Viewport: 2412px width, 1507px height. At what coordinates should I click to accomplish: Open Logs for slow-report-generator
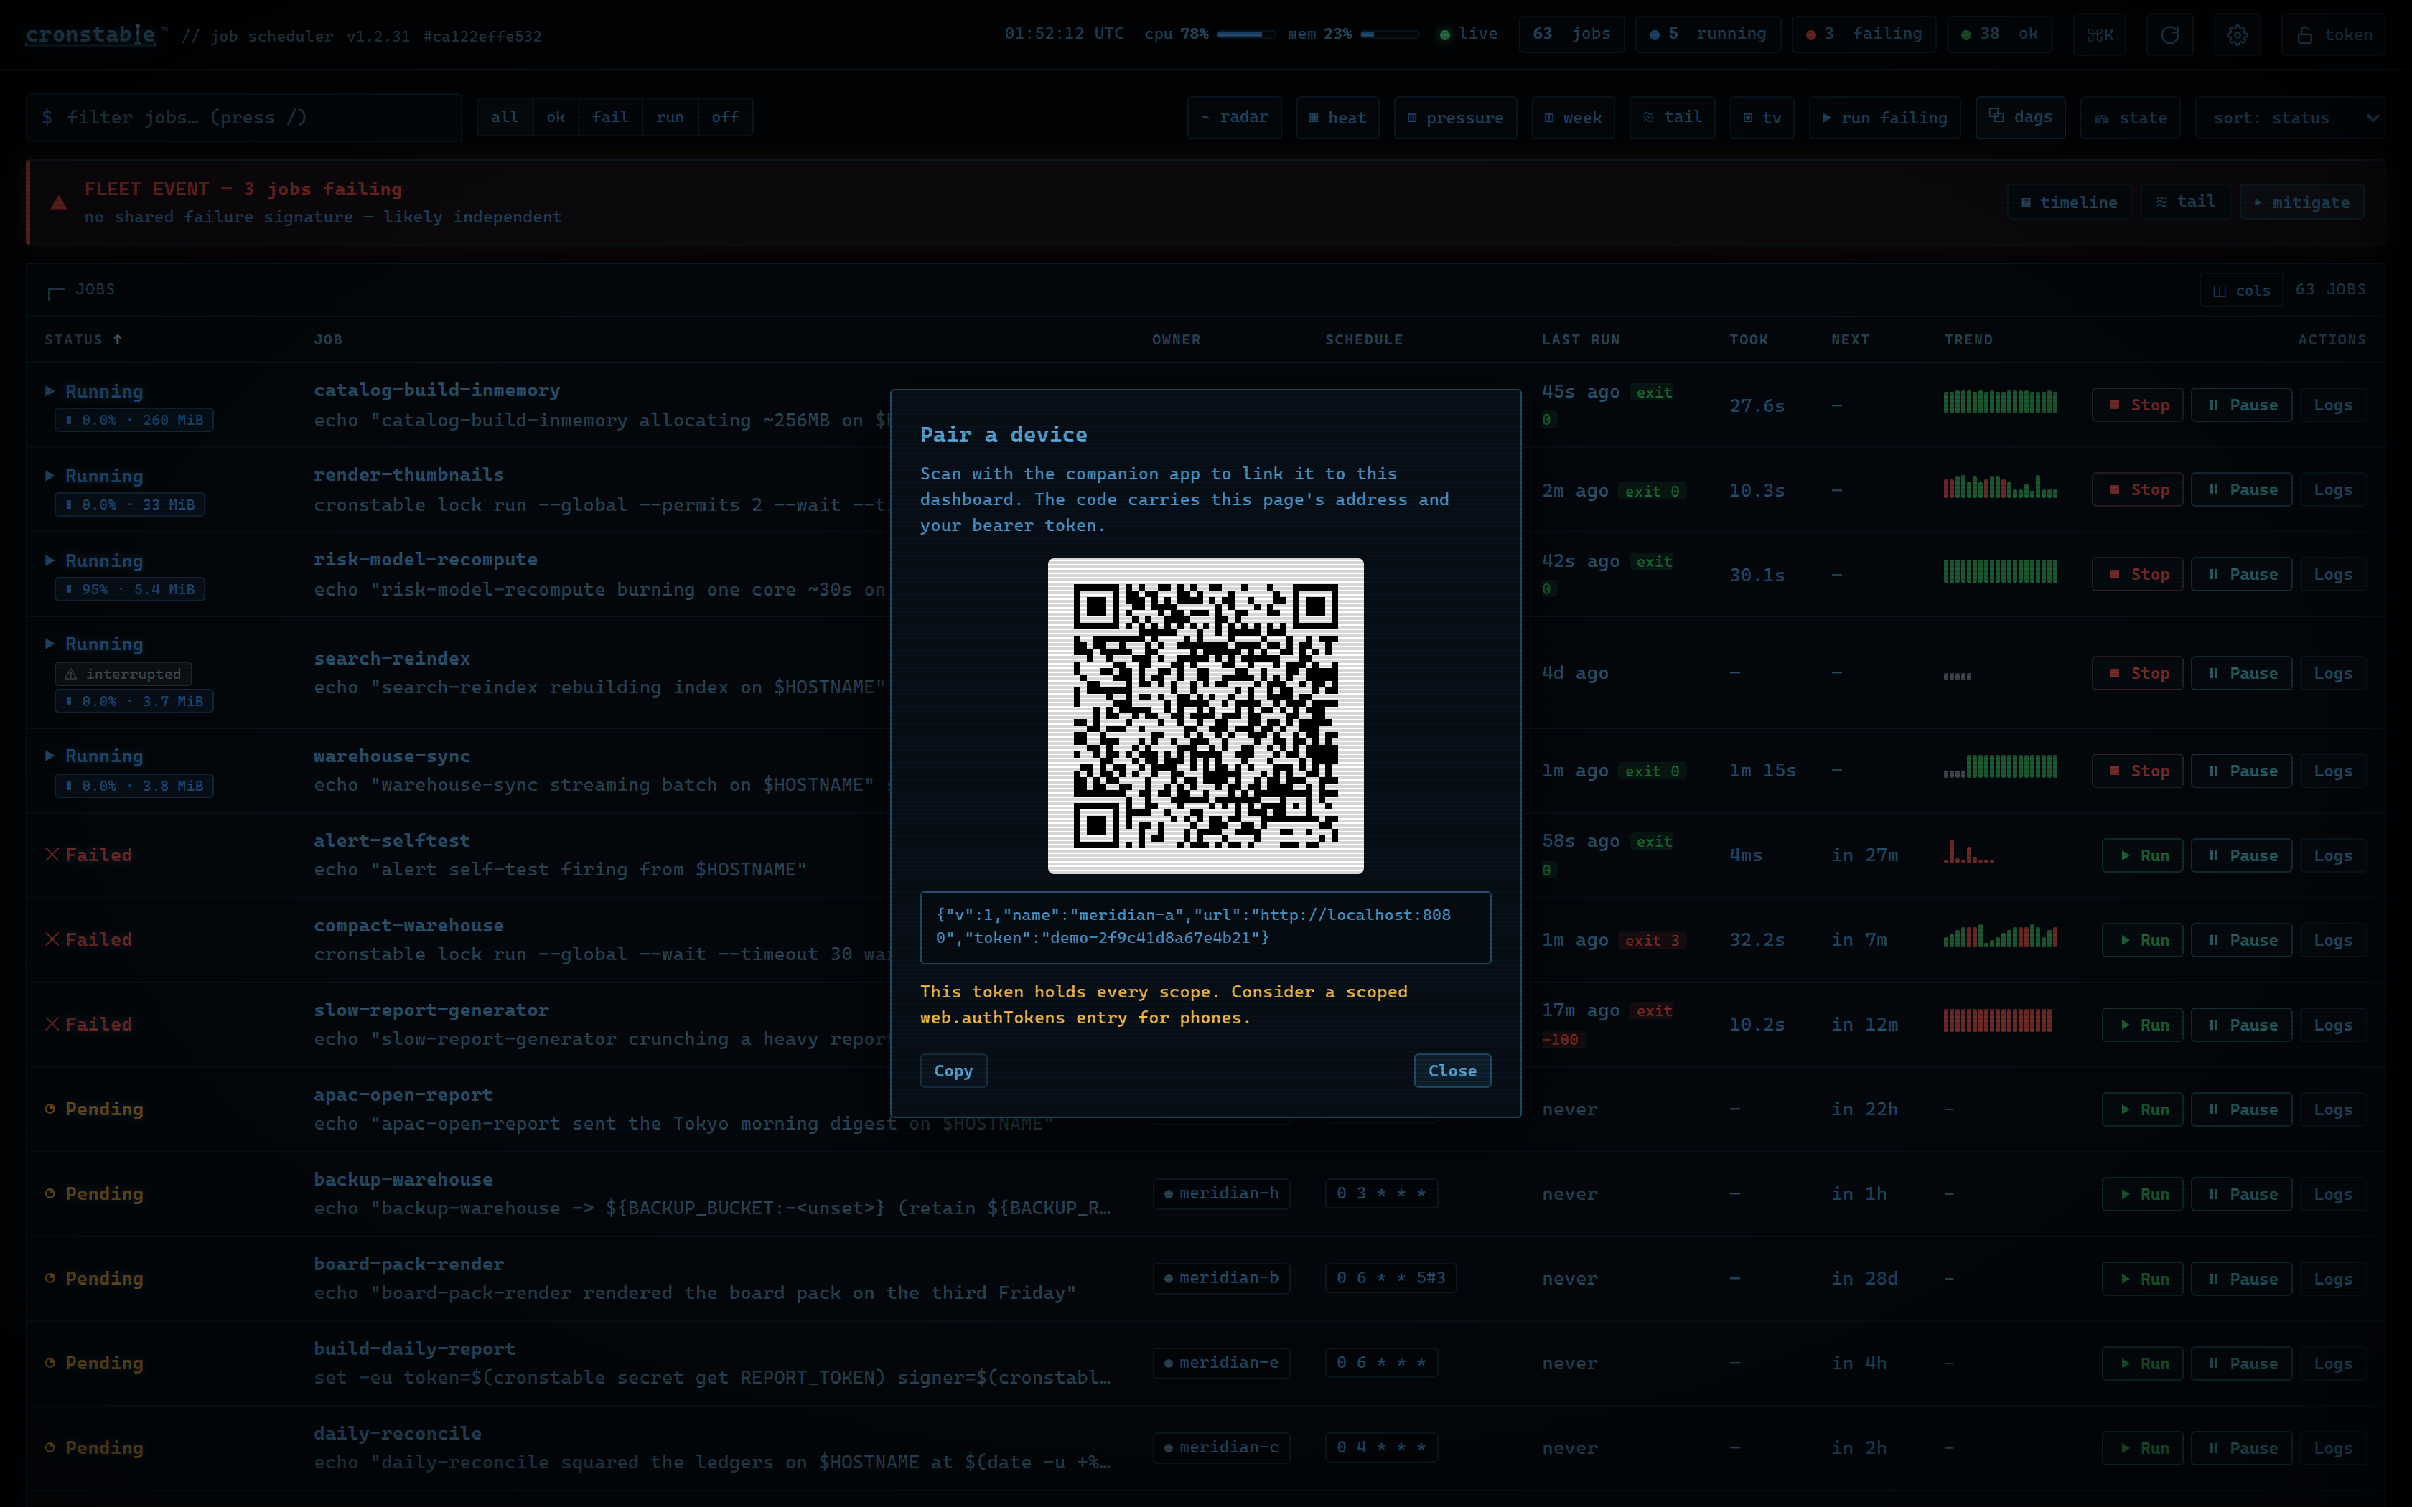(2332, 1025)
